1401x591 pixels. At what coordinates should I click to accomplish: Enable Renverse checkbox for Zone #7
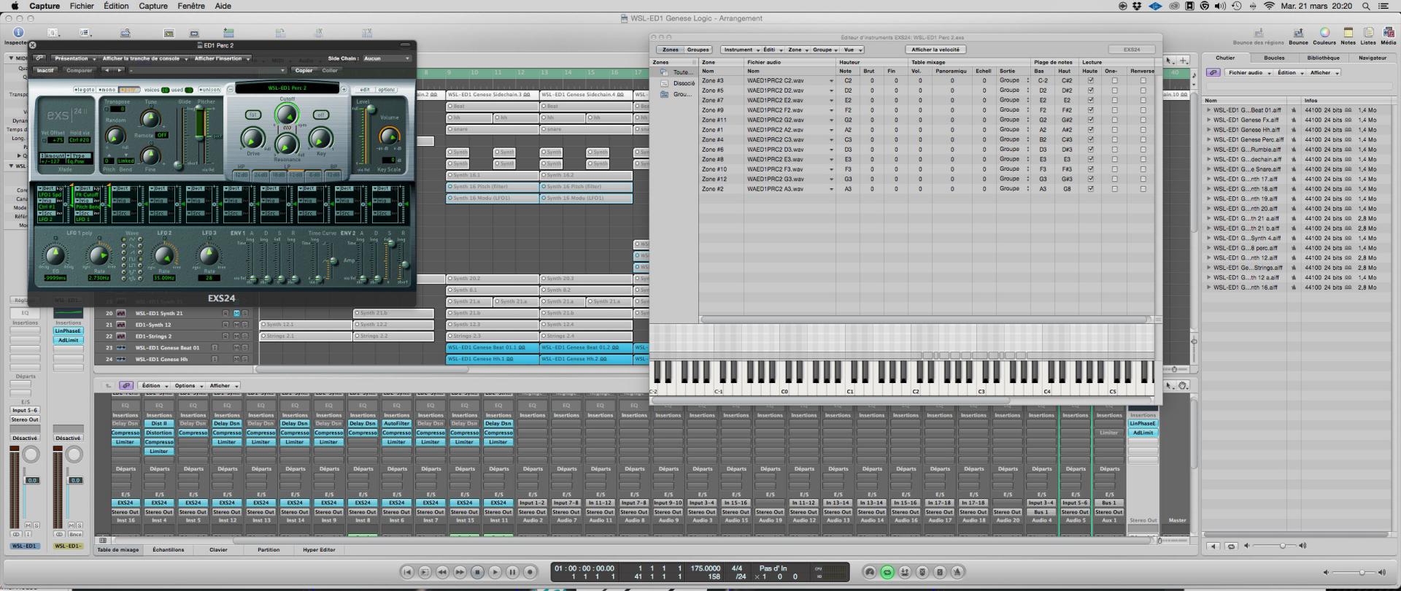[1143, 100]
